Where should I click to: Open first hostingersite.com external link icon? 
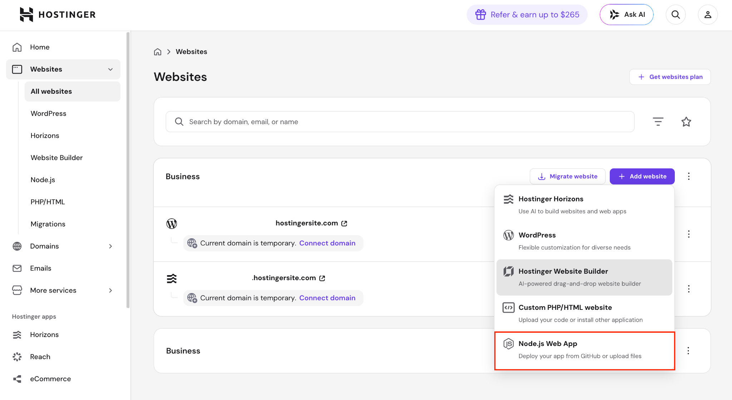[x=344, y=224]
